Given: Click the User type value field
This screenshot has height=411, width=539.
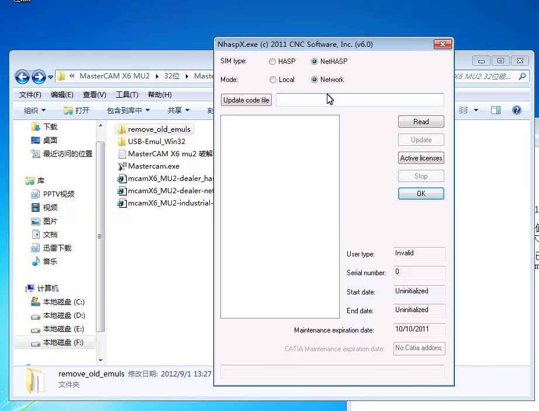Looking at the screenshot, I should tap(419, 254).
